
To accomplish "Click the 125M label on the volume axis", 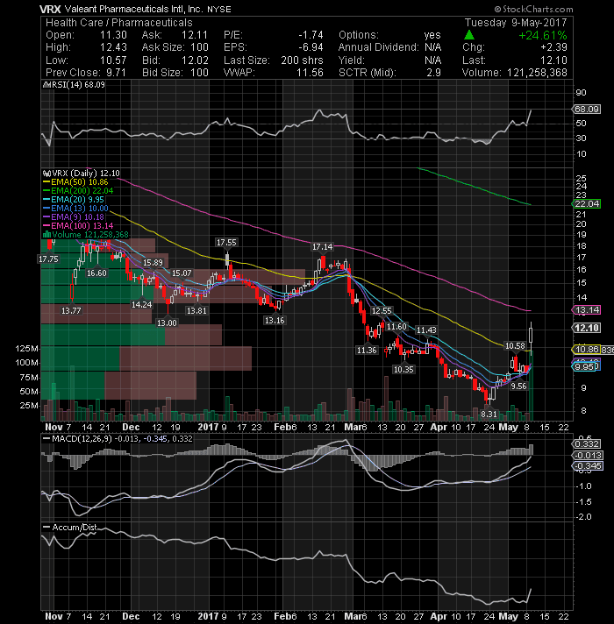I will coord(26,349).
